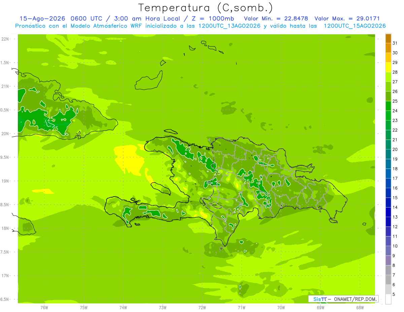Click the '30' label on color scale

click(x=395, y=53)
